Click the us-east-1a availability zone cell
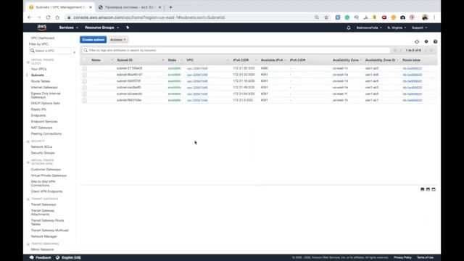The width and height of the screenshot is (464, 261). point(340,75)
